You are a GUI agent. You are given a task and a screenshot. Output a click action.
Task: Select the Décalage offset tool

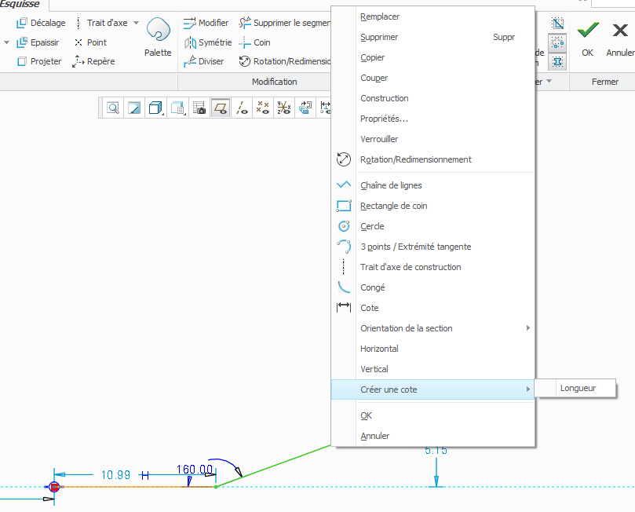tap(41, 23)
